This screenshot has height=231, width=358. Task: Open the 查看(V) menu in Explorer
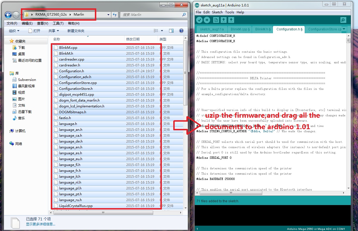pos(43,23)
